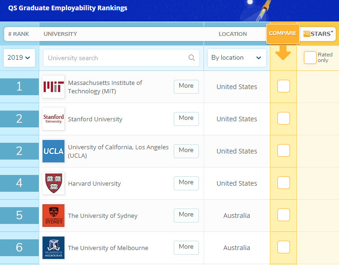Select the QS Stars tab
This screenshot has height=265, width=339.
coord(318,34)
